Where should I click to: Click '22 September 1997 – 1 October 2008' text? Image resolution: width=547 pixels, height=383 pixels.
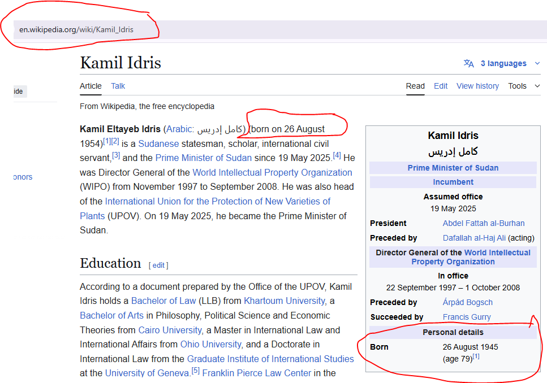coord(453,288)
